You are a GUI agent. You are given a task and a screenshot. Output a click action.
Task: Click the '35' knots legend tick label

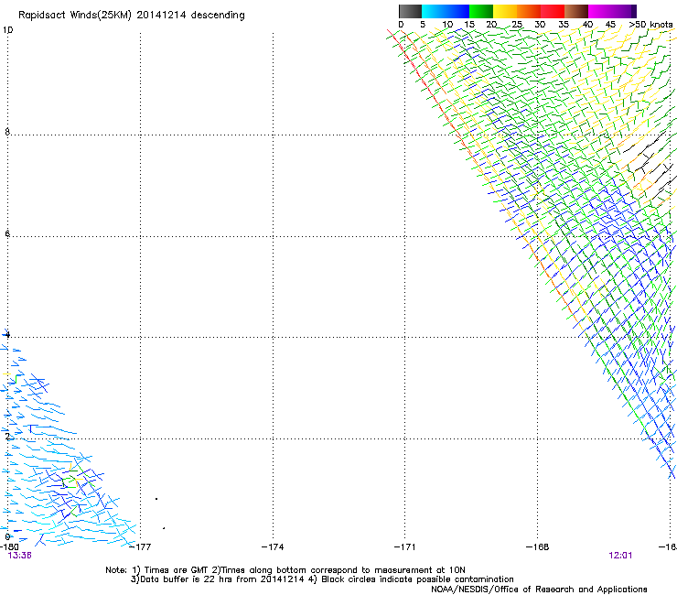564,24
